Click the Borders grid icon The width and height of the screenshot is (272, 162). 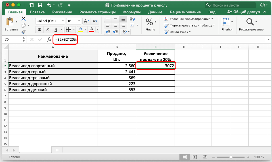coord(68,30)
